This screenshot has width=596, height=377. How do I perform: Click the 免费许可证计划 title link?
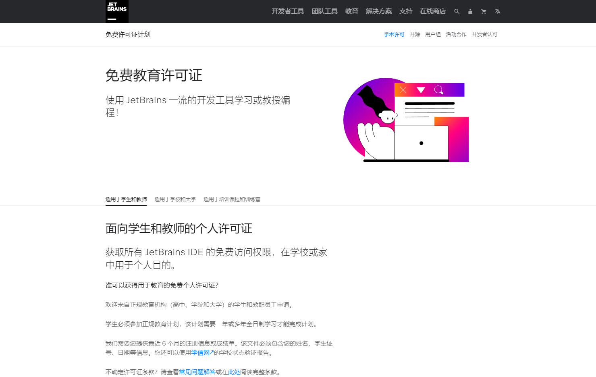point(128,35)
